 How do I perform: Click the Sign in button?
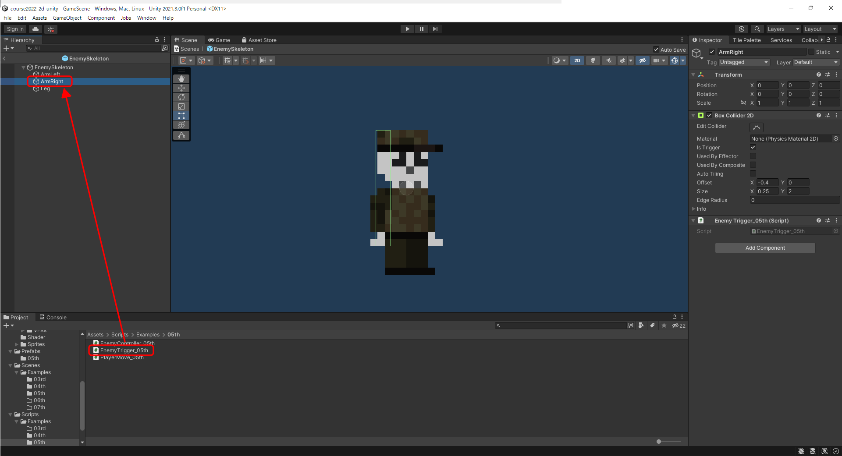pos(15,29)
